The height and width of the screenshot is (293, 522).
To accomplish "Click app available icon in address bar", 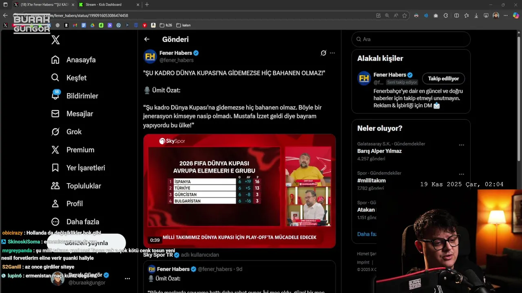I will 378,15.
